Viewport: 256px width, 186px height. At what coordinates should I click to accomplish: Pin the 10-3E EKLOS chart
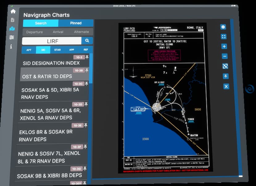(x=85, y=125)
